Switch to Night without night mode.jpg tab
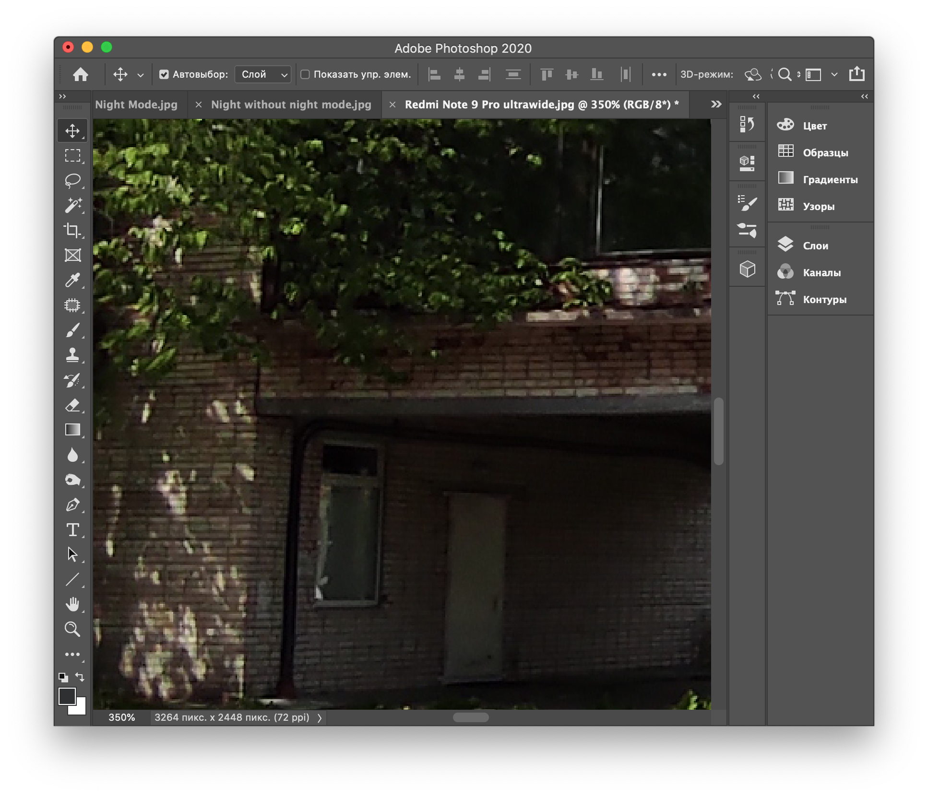 pyautogui.click(x=291, y=105)
